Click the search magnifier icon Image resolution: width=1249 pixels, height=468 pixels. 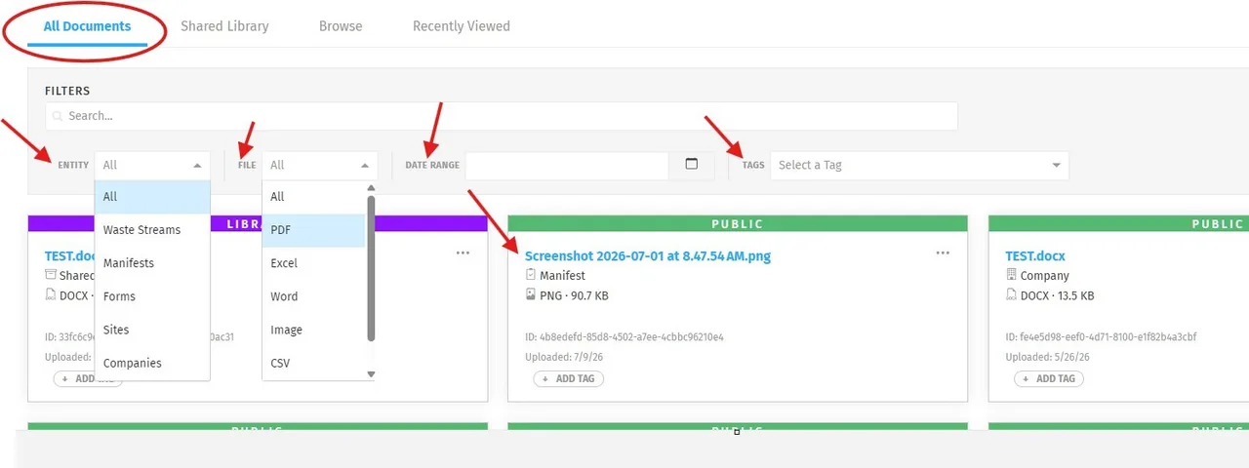pos(59,116)
